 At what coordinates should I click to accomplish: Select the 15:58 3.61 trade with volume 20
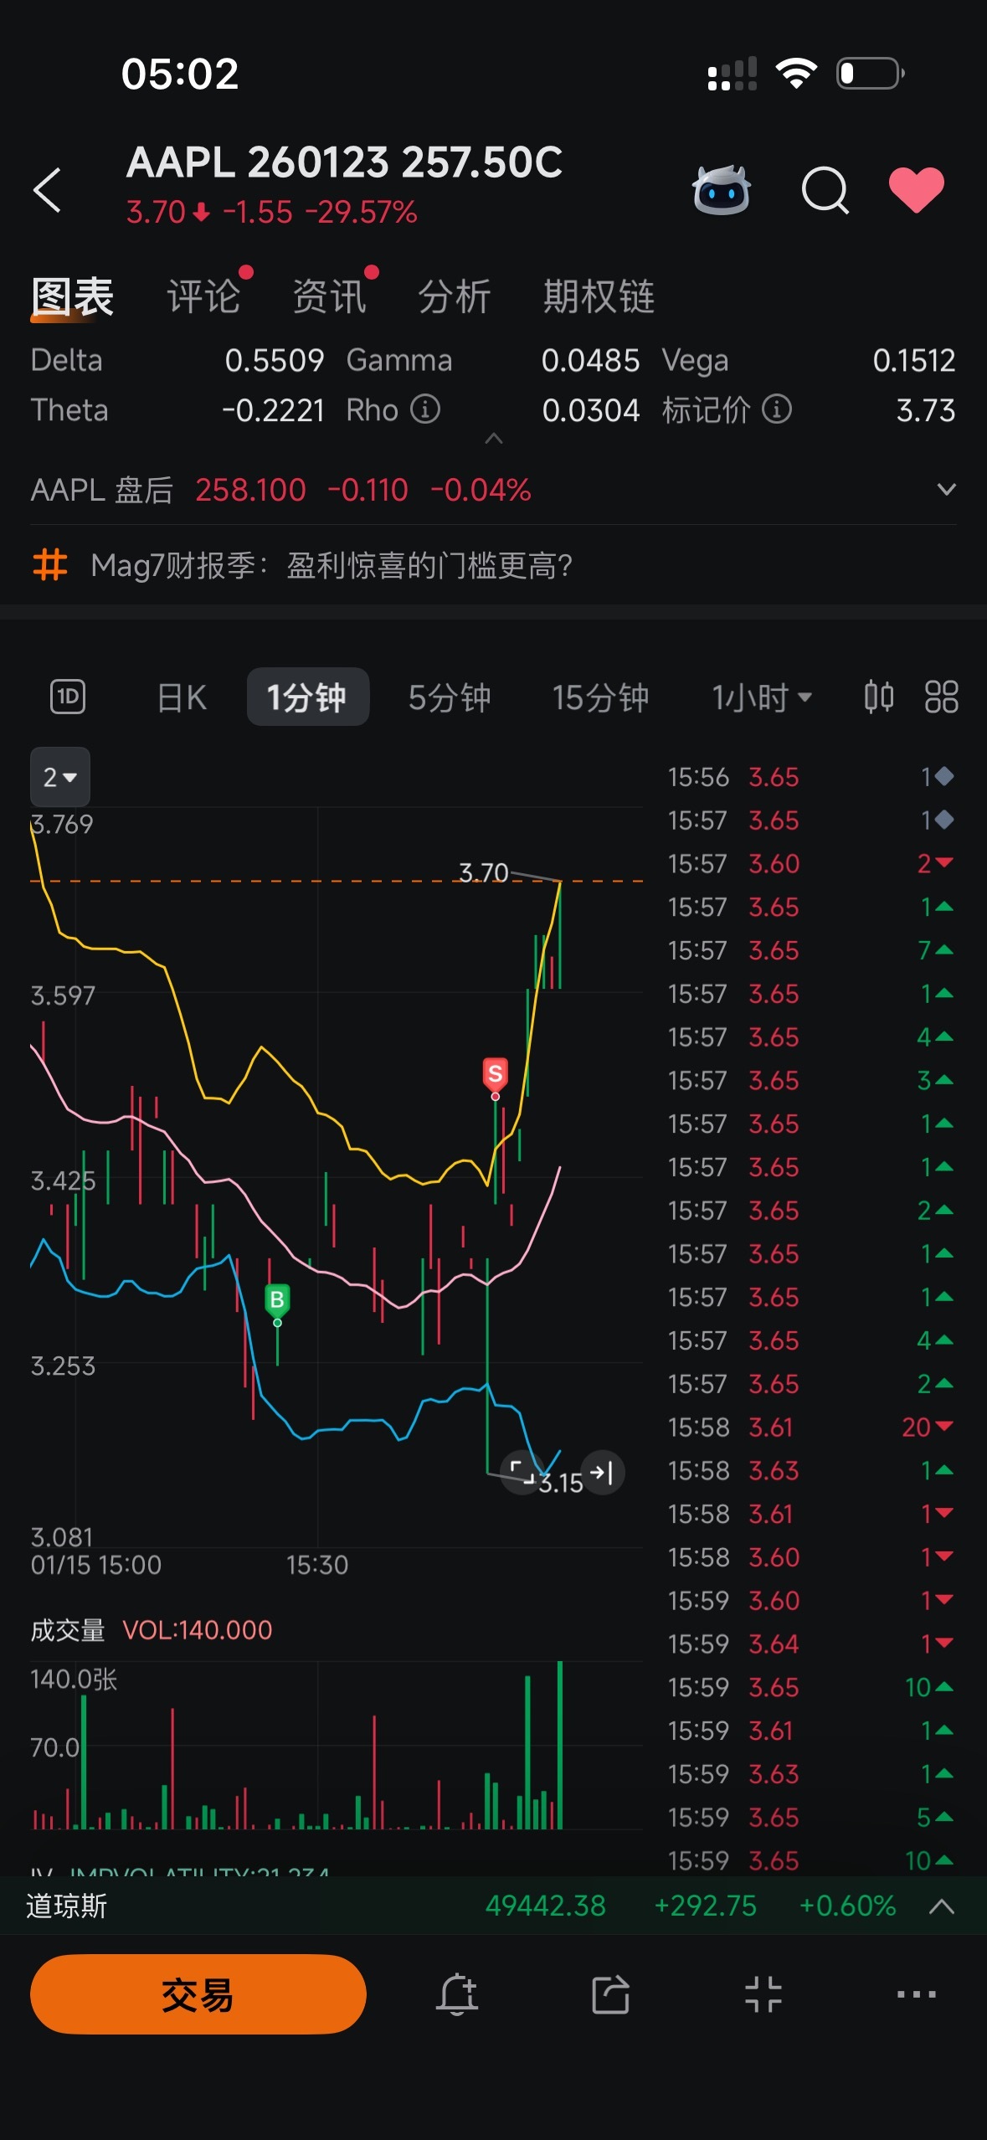coord(810,1427)
